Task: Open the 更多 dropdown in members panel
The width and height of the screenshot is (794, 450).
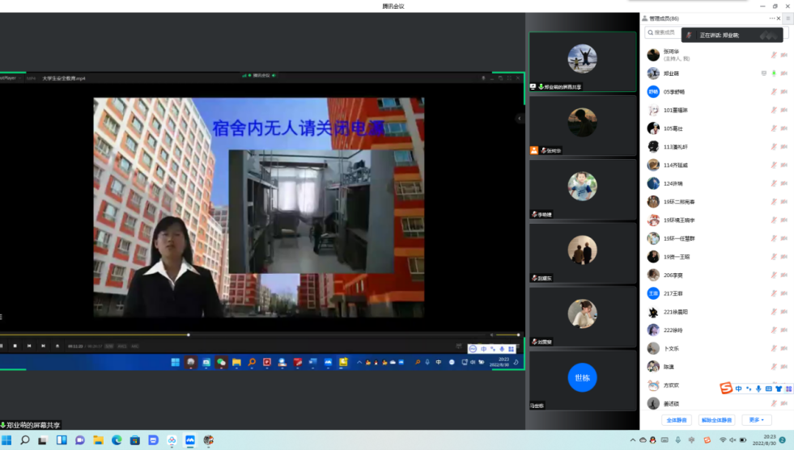Action: tap(755, 420)
